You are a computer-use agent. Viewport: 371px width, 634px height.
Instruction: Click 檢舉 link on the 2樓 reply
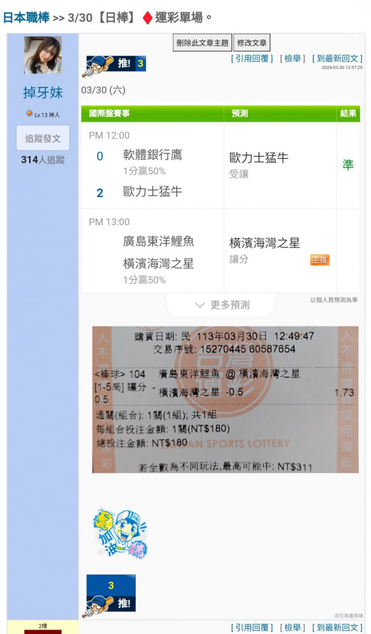pyautogui.click(x=292, y=628)
